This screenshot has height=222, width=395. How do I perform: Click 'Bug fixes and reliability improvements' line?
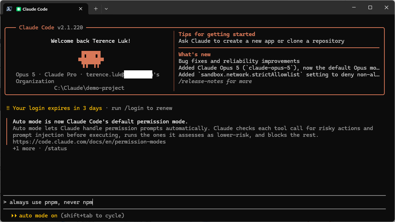click(239, 61)
